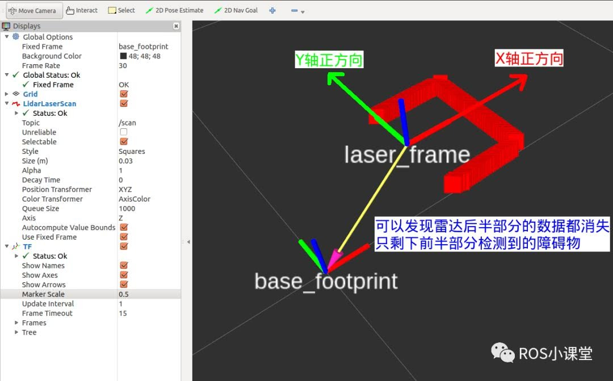The height and width of the screenshot is (381, 613).
Task: Uncheck Show Names
Action: click(x=124, y=265)
